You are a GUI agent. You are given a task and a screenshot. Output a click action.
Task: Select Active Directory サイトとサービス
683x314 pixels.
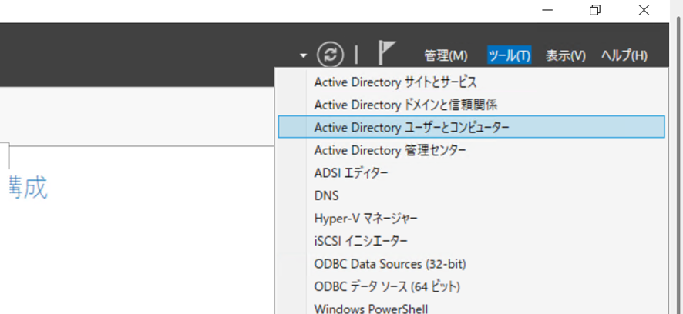[x=471, y=82]
